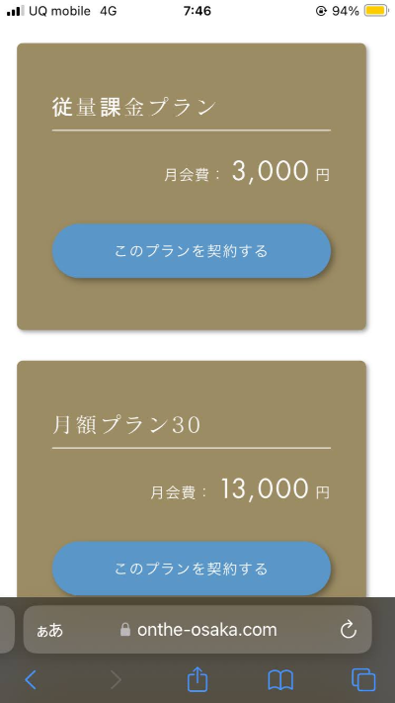Tap the padlock icon in address bar
This screenshot has width=395, height=703.
[125, 630]
